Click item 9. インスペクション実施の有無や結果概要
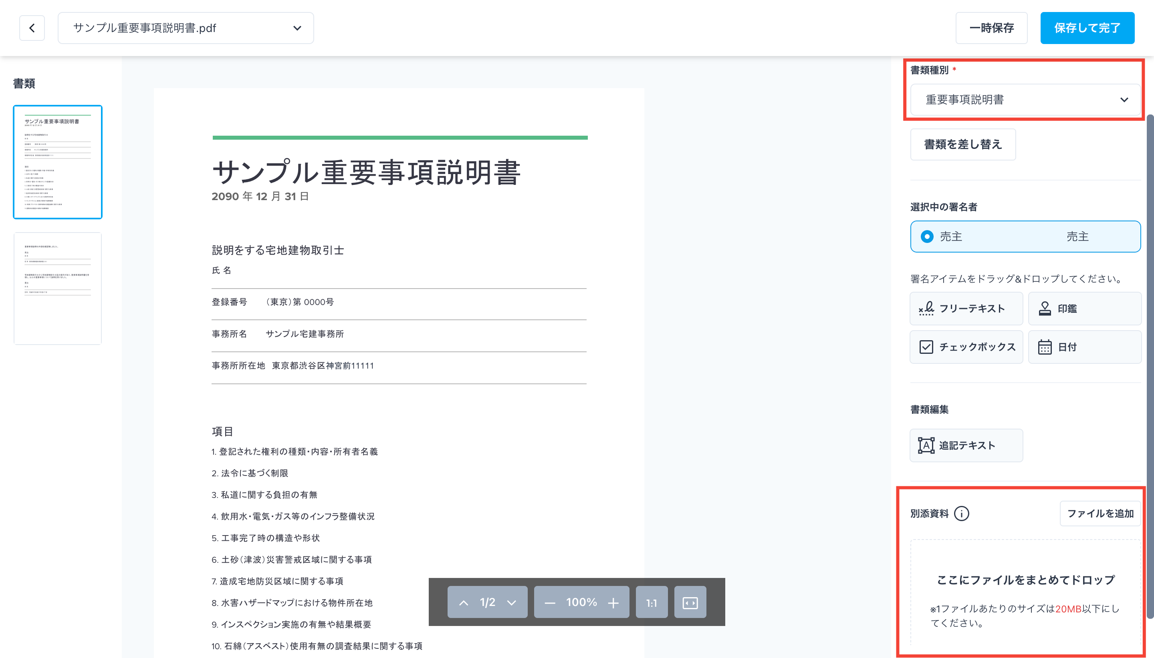Image resolution: width=1154 pixels, height=658 pixels. pos(291,624)
